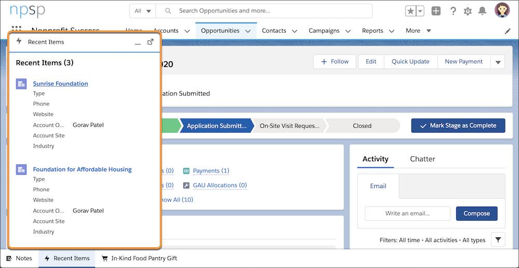
Task: Click the Write an email field
Action: click(407, 213)
